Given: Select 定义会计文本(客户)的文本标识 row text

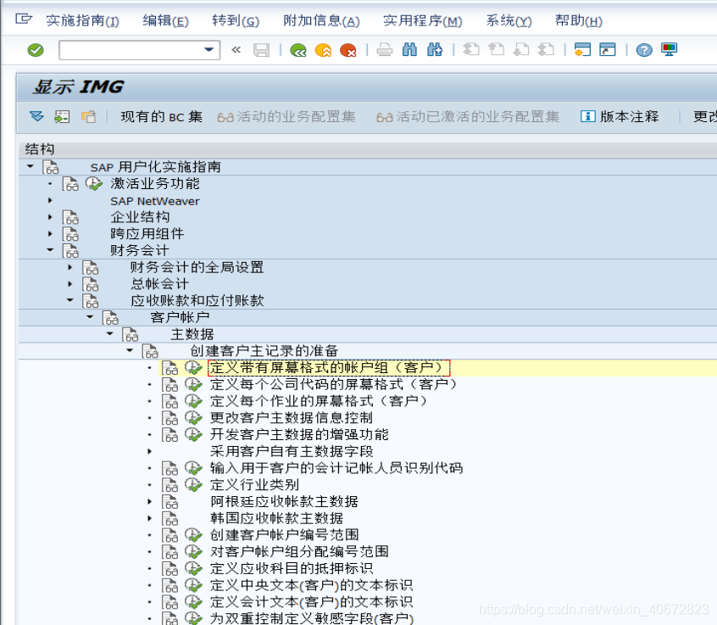Looking at the screenshot, I should (311, 601).
